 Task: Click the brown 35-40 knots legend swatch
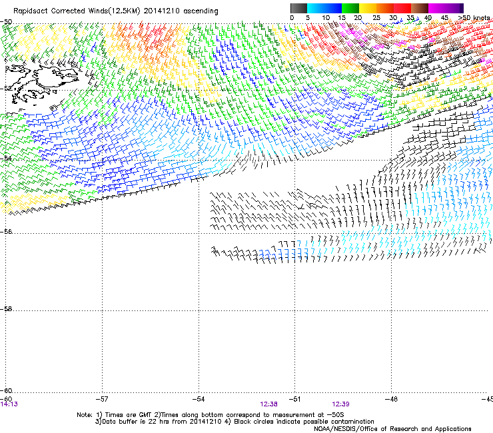tap(420, 8)
